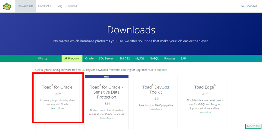
Task: Click the Toad frog logo
Action: (x=7, y=6)
